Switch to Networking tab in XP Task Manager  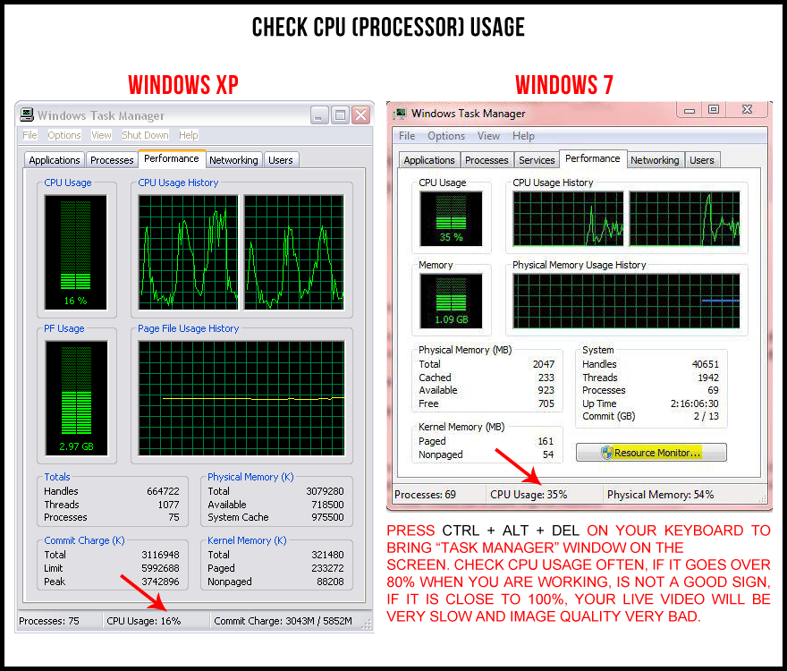[234, 160]
